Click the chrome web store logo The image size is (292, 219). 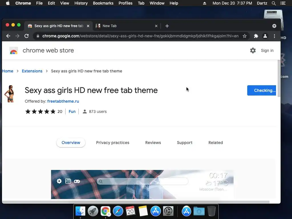[x=14, y=50]
